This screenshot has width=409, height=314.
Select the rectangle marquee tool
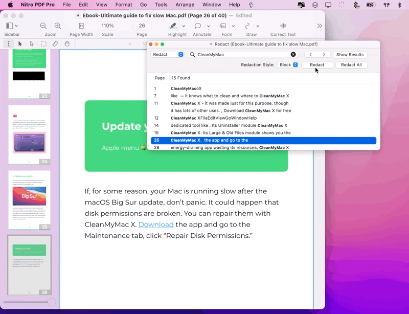[x=43, y=43]
